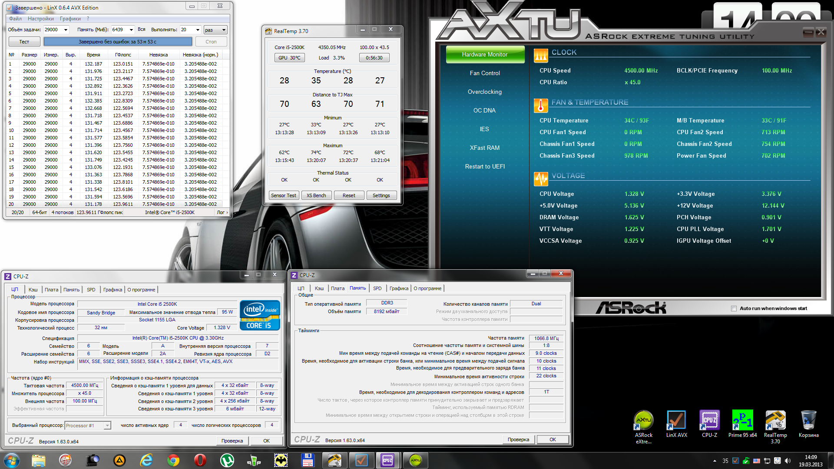Open Internet Explorer from taskbar
The height and width of the screenshot is (469, 834).
(x=146, y=460)
